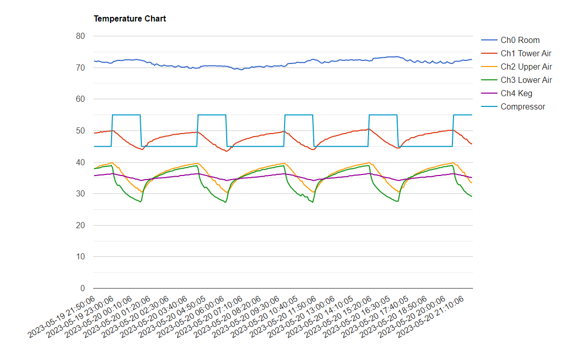Click the y-axis value "80"
562x352 pixels.
point(80,36)
